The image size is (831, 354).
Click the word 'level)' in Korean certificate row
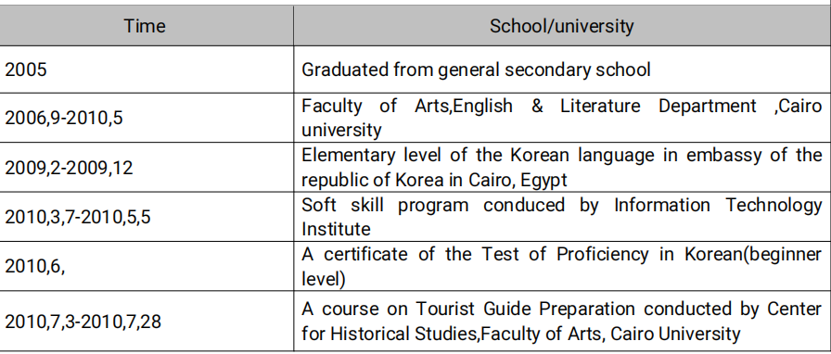coord(324,279)
